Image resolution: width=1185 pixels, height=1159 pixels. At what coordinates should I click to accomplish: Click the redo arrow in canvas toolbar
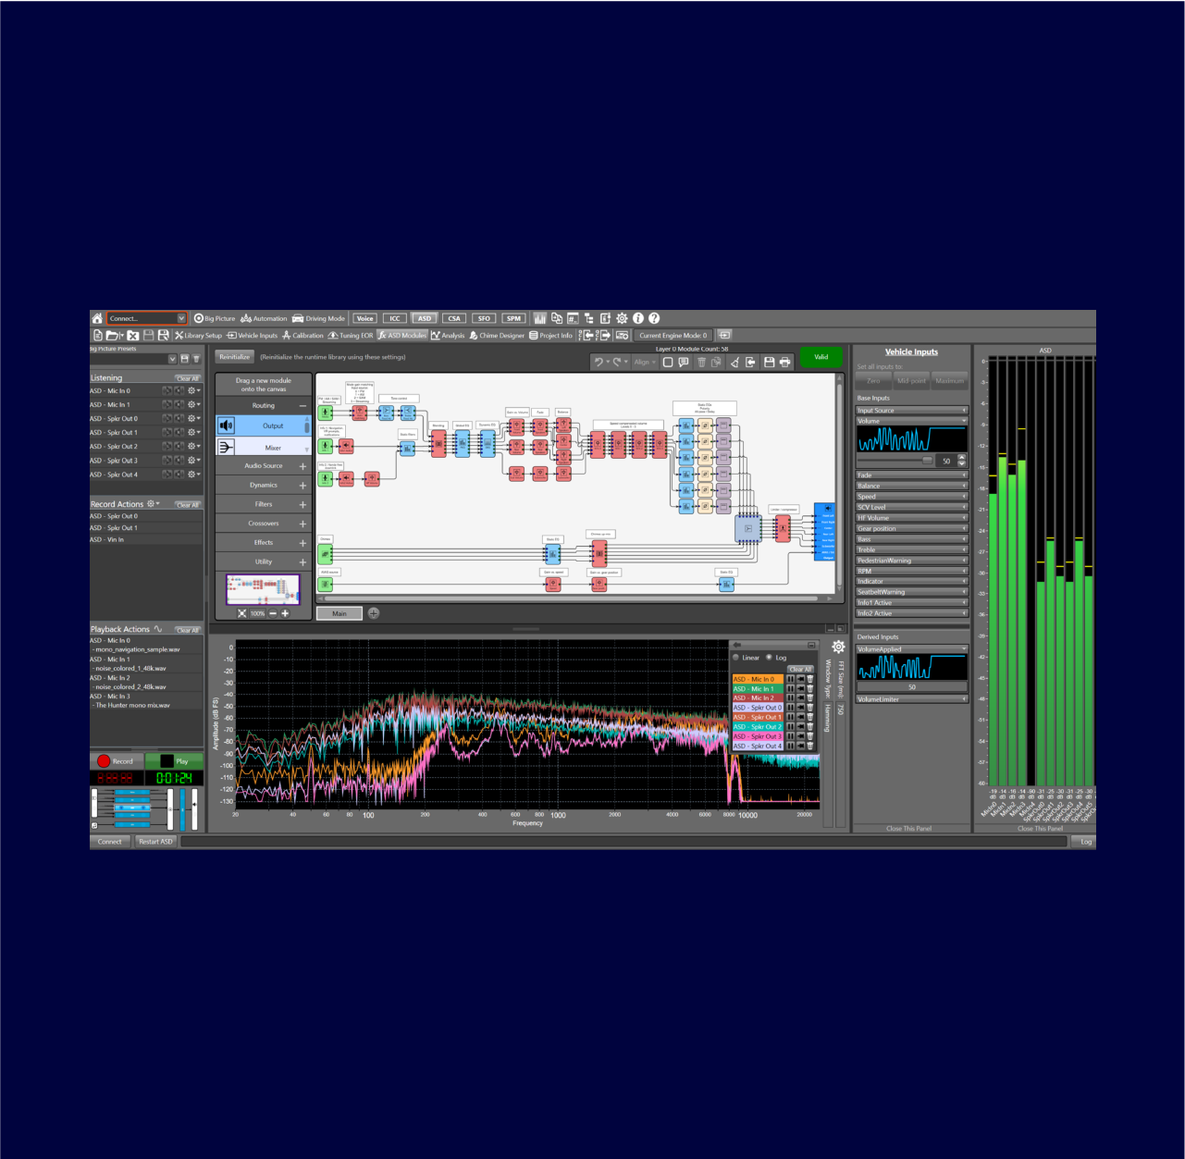617,362
